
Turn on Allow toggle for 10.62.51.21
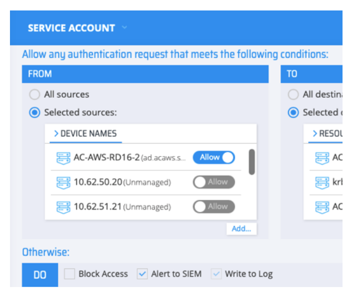pos(214,206)
